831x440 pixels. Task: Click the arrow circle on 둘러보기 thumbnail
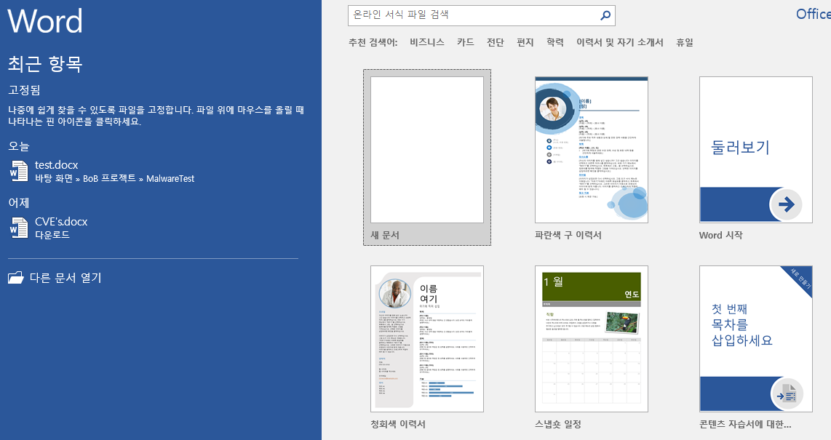point(785,204)
